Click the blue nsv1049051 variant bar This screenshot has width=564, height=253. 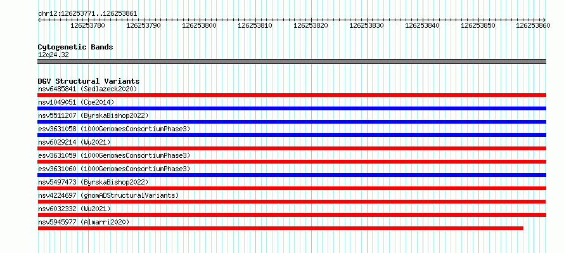(x=292, y=108)
